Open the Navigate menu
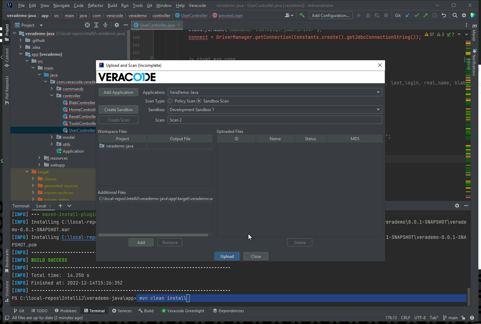The height and width of the screenshot is (324, 481). 61,6
